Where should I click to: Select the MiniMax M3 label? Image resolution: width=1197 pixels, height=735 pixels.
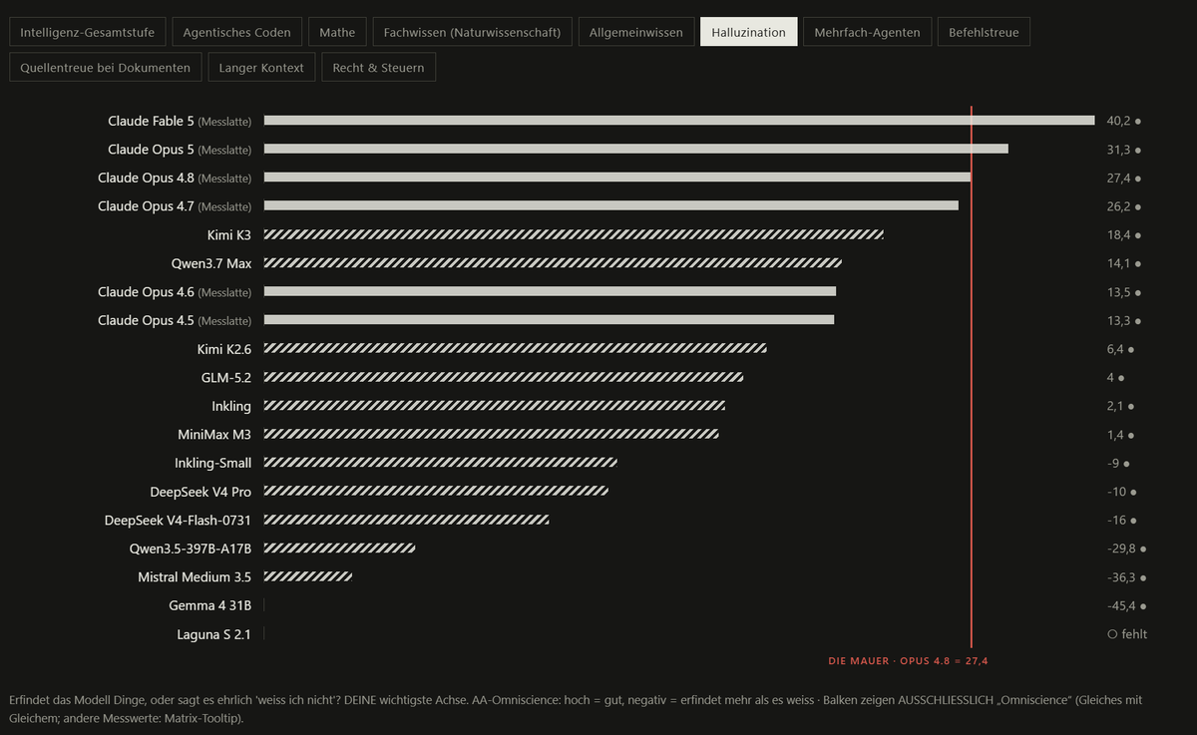click(214, 435)
